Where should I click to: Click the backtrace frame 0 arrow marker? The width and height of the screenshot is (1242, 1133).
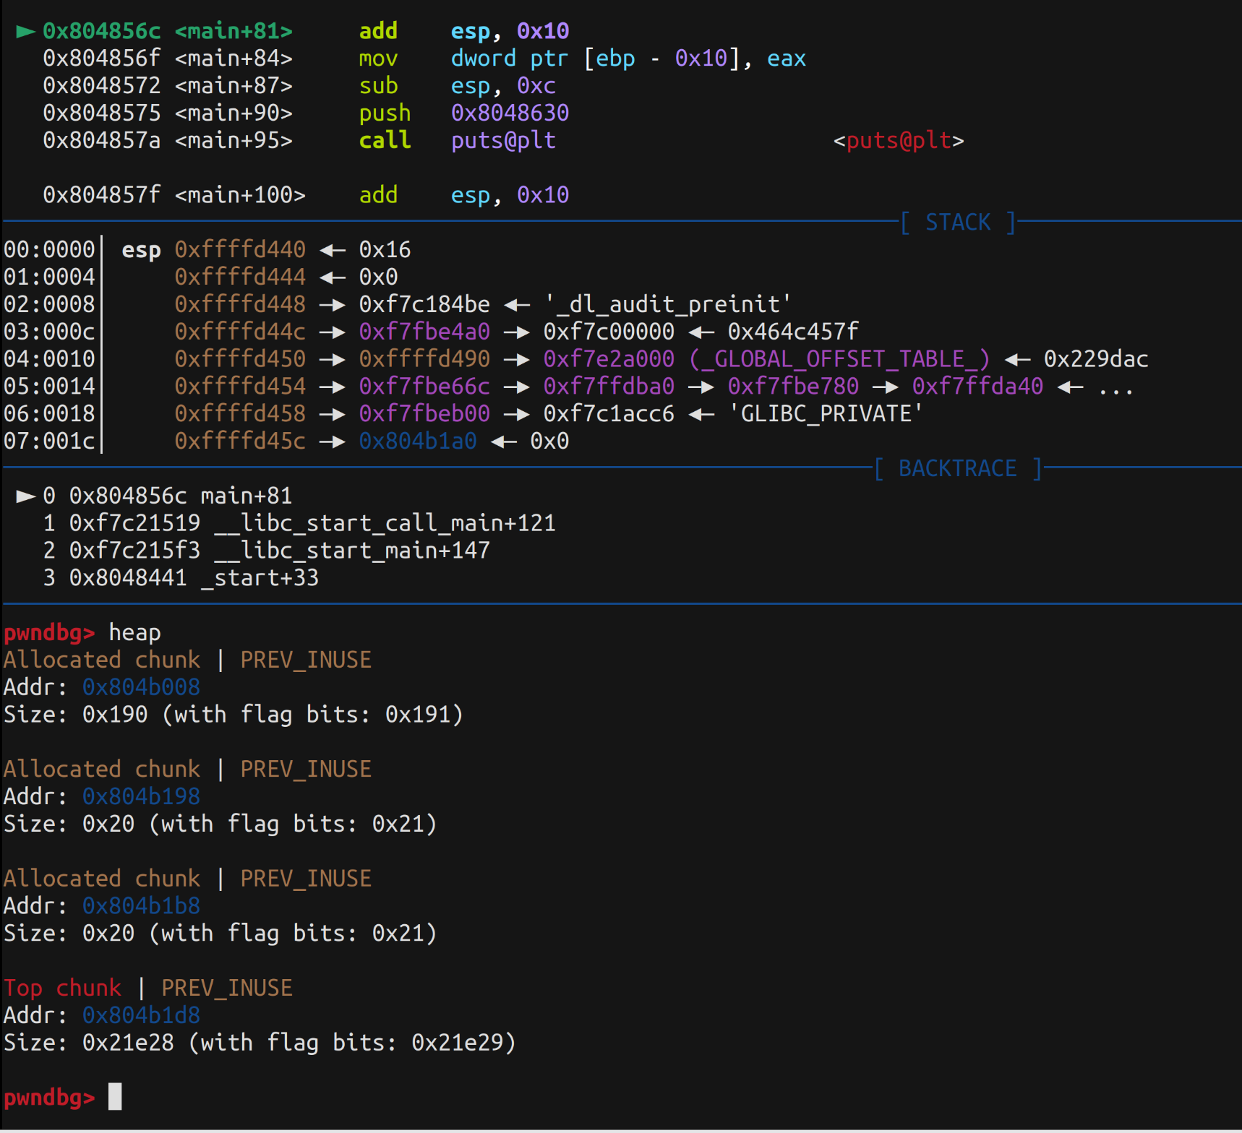[x=25, y=496]
